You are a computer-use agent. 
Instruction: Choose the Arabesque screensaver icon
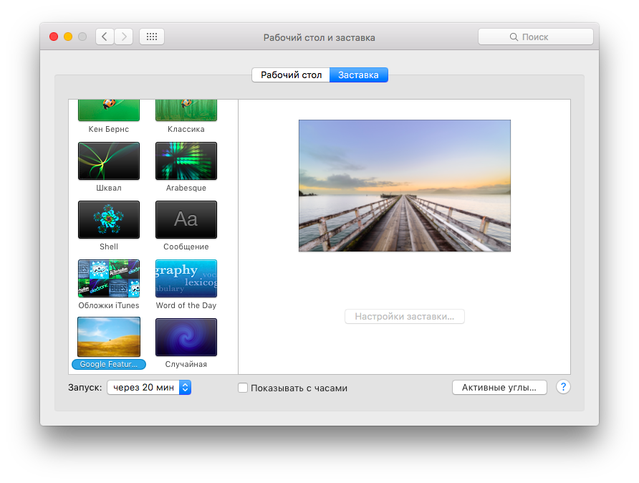pyautogui.click(x=186, y=161)
